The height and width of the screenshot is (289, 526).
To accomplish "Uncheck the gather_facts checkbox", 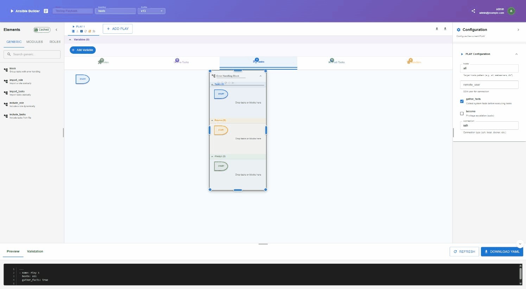I will [x=462, y=101].
